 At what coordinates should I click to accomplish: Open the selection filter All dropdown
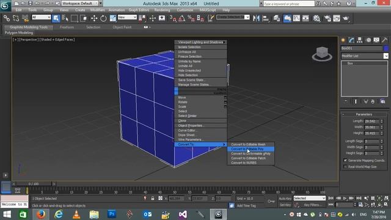(42, 17)
